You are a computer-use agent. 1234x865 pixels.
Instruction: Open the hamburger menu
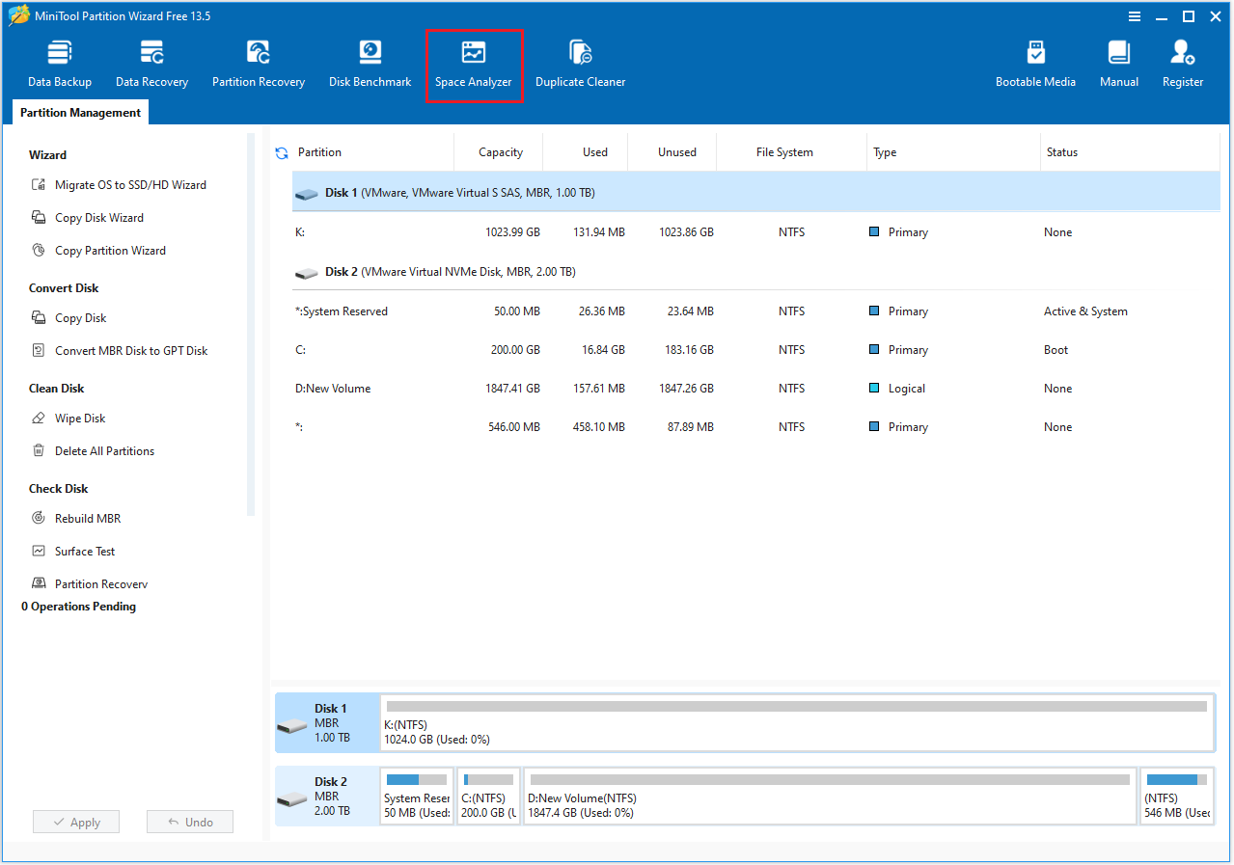1133,15
